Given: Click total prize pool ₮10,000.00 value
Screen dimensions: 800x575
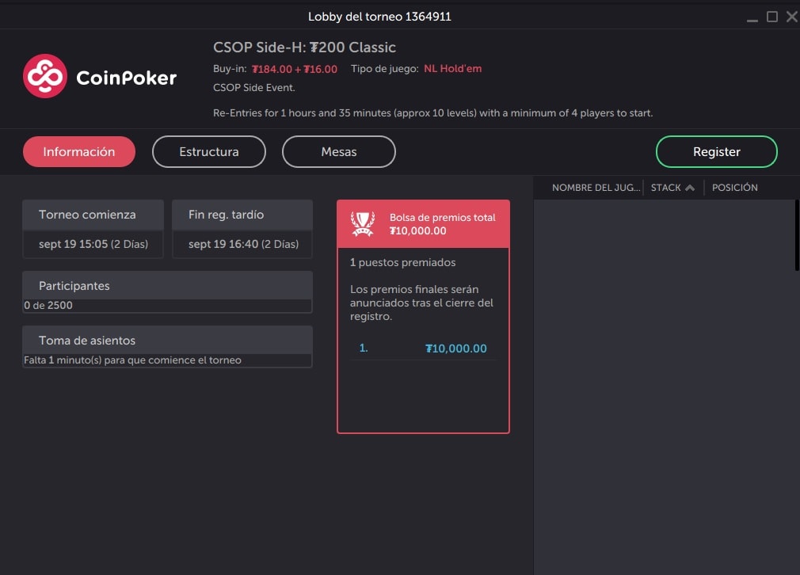Looking at the screenshot, I should point(418,230).
